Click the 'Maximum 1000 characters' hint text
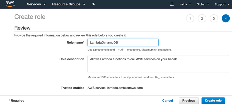232x106 pixels. [x=131, y=77]
